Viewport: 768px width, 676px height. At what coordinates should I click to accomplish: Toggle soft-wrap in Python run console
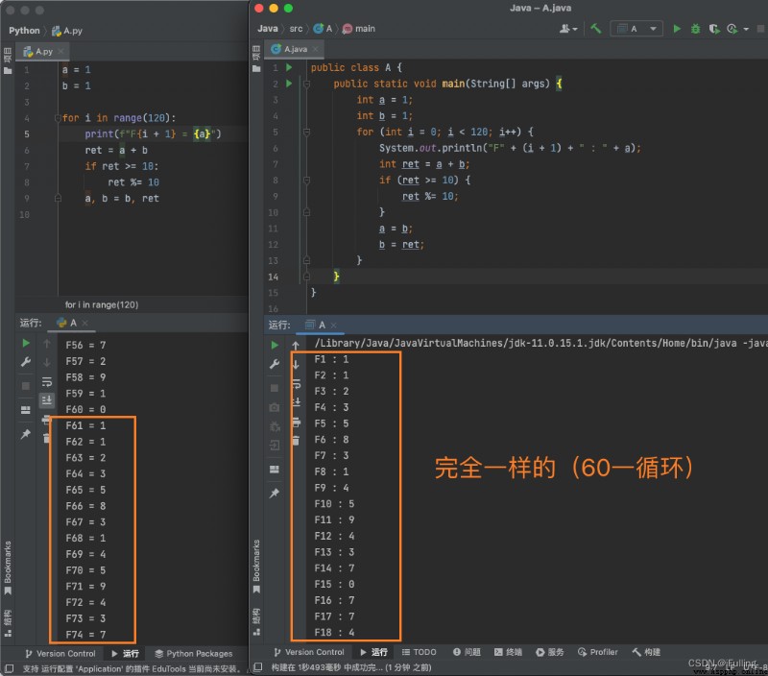pos(47,381)
